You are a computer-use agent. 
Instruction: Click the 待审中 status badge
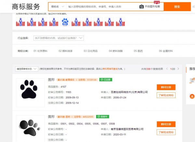tap(103, 117)
